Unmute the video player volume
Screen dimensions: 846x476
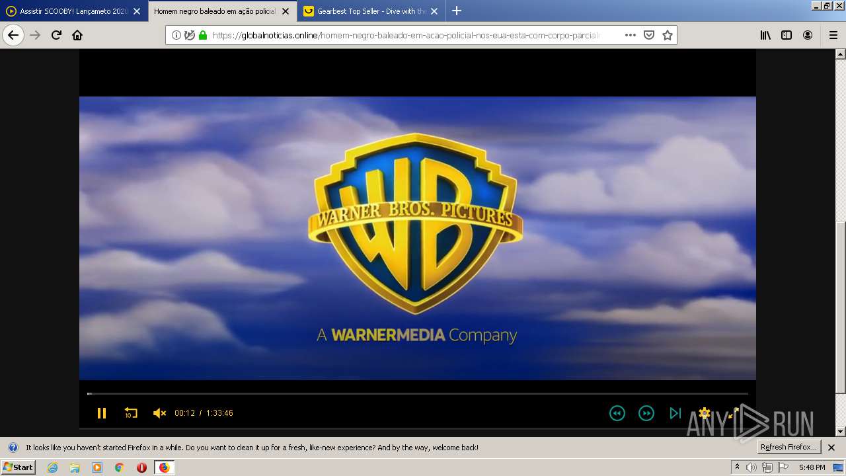click(159, 413)
